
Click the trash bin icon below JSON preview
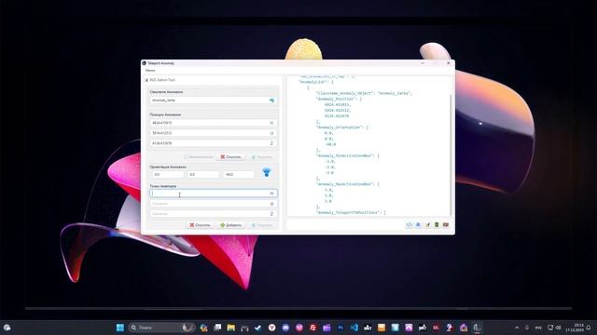pyautogui.click(x=437, y=225)
